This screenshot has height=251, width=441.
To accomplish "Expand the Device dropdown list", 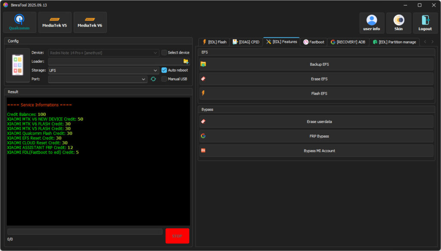I will [x=103, y=53].
